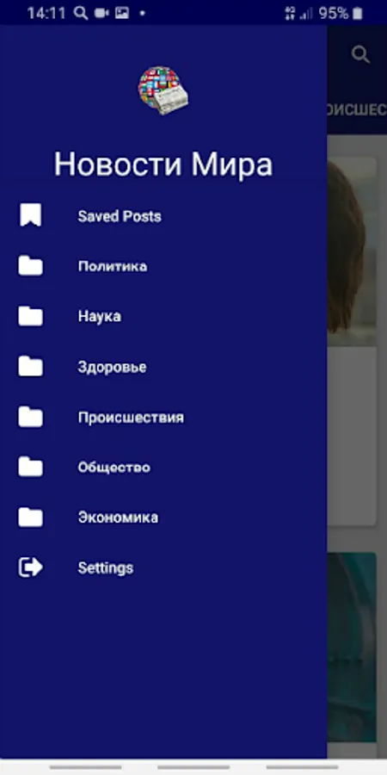Tap the globe newspaper app logo
The width and height of the screenshot is (387, 775).
click(x=163, y=90)
